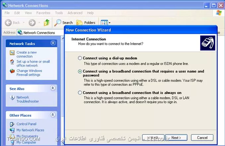The width and height of the screenshot is (225, 146).
Task: Click the Windows flag logo icon
Action: coord(219,13)
